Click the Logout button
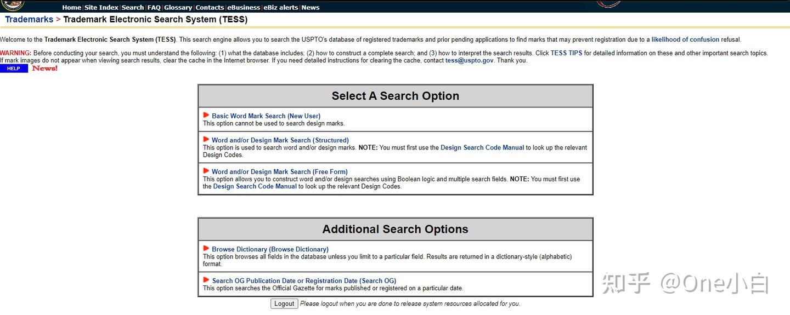Viewport: 790px width, 315px height. click(x=284, y=303)
